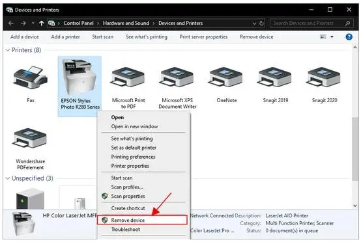Click the search magnifier icon
Viewport: 361px width, 242px height.
(x=348, y=23)
